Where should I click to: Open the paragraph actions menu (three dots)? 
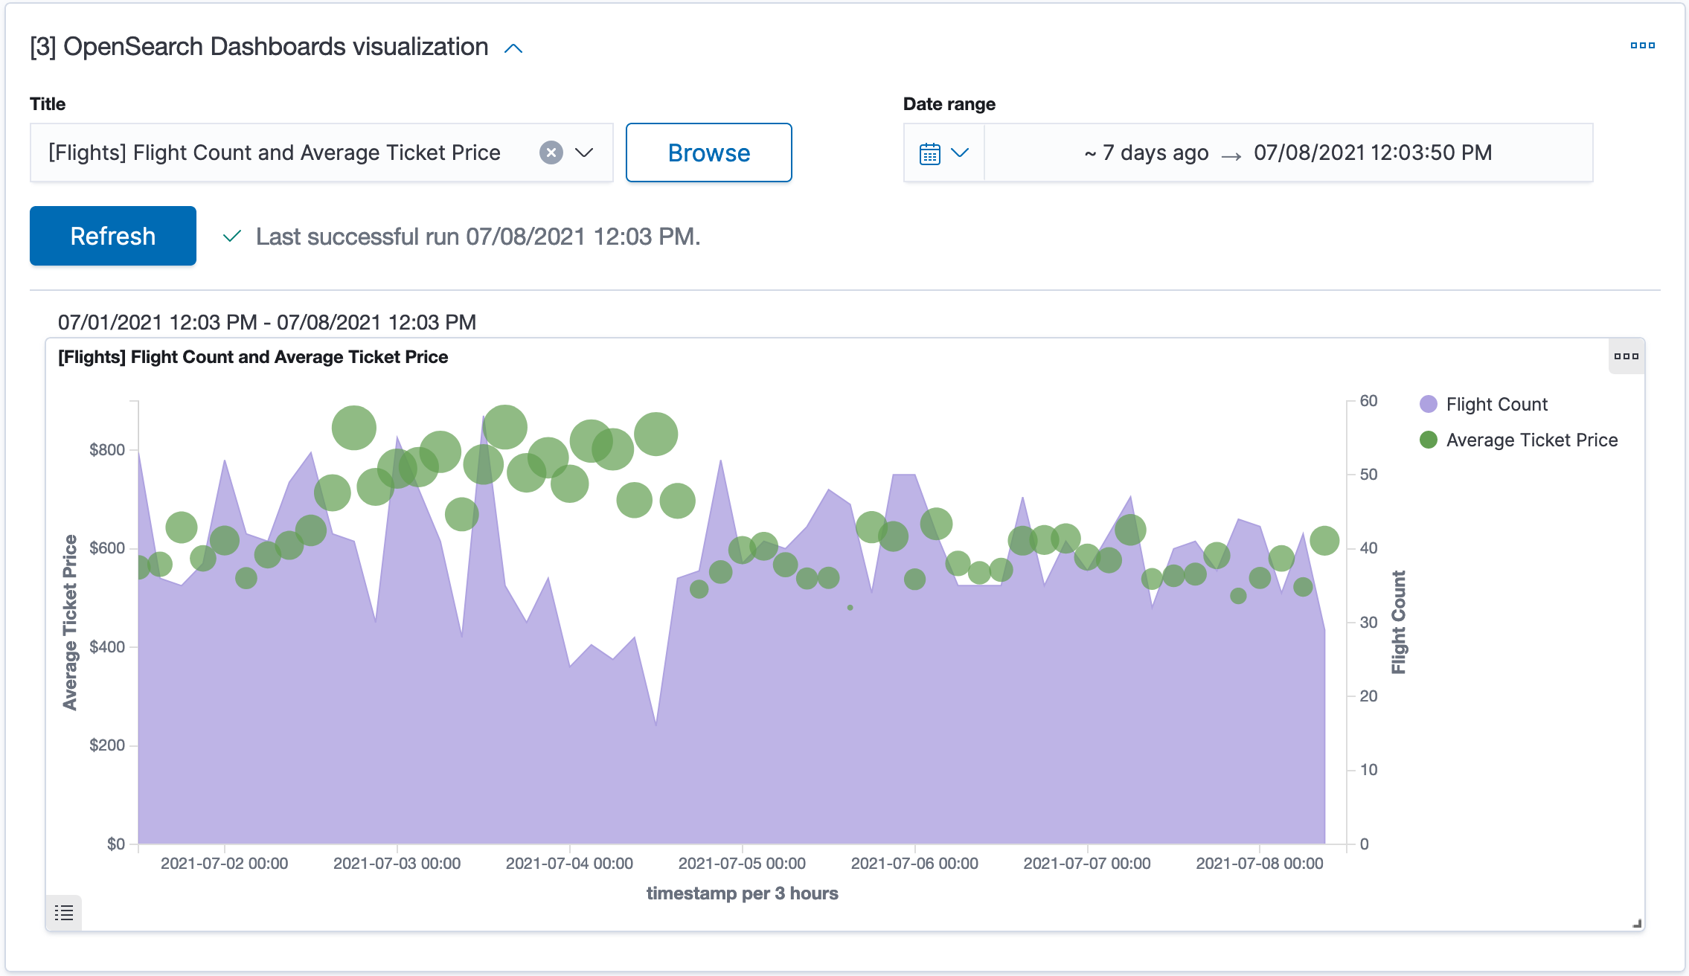pyautogui.click(x=1642, y=45)
